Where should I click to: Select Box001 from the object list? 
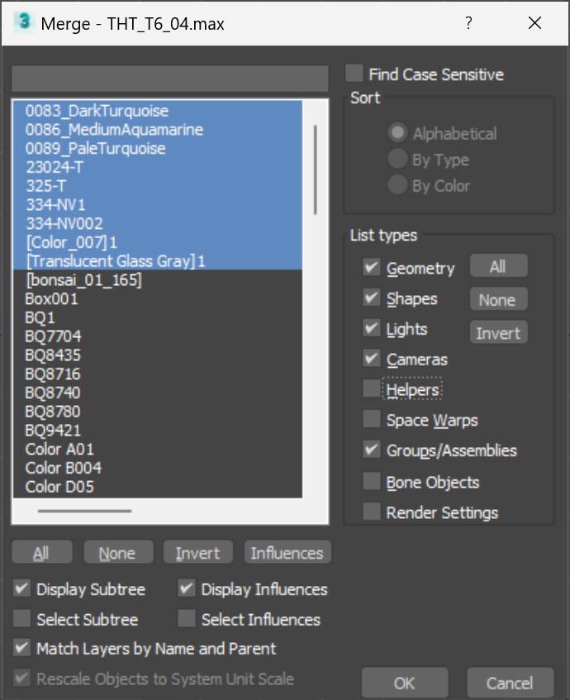click(51, 299)
